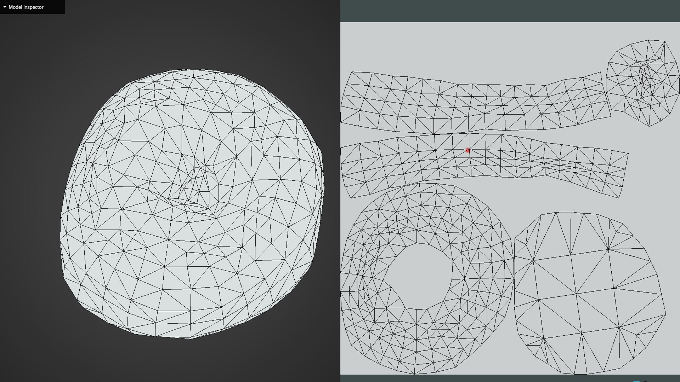Click the blue icon at bottom-right edge
The width and height of the screenshot is (680, 382).
637,381
